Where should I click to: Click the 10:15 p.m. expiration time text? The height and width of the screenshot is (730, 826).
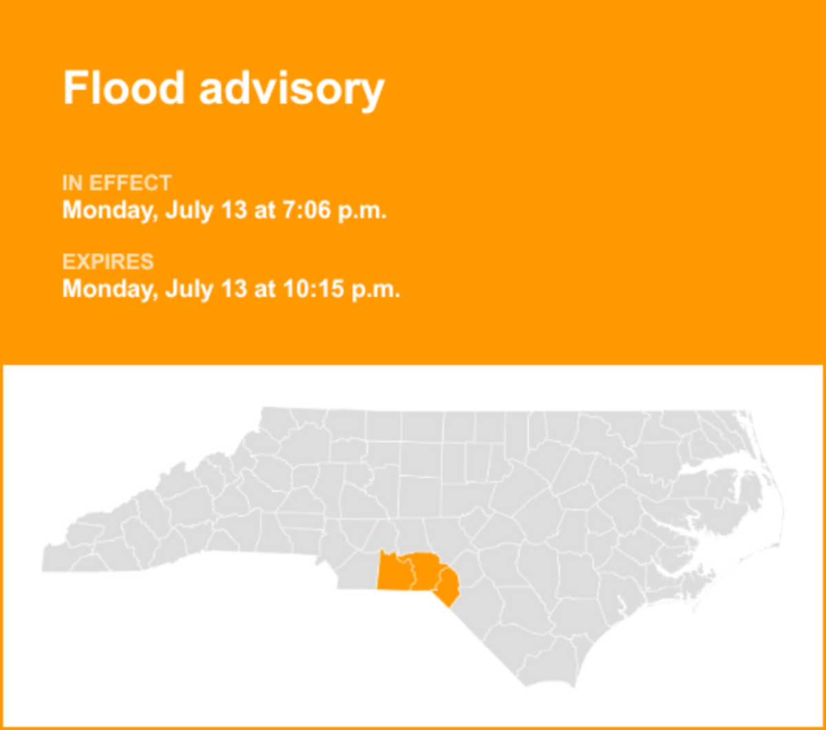pyautogui.click(x=341, y=289)
